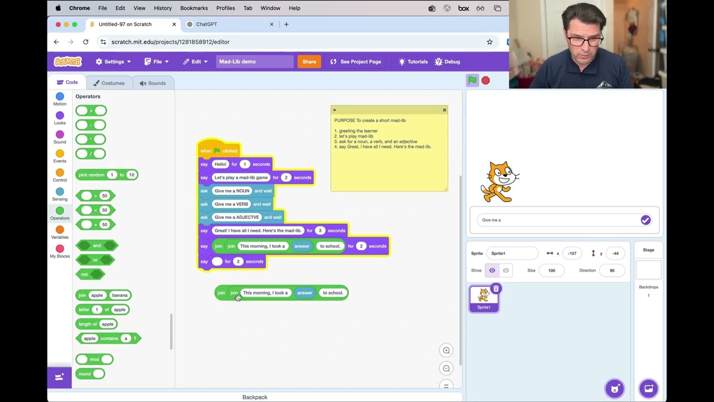Screen dimensions: 714x402
Task: Click the Chrome address bar URL
Action: [x=170, y=42]
